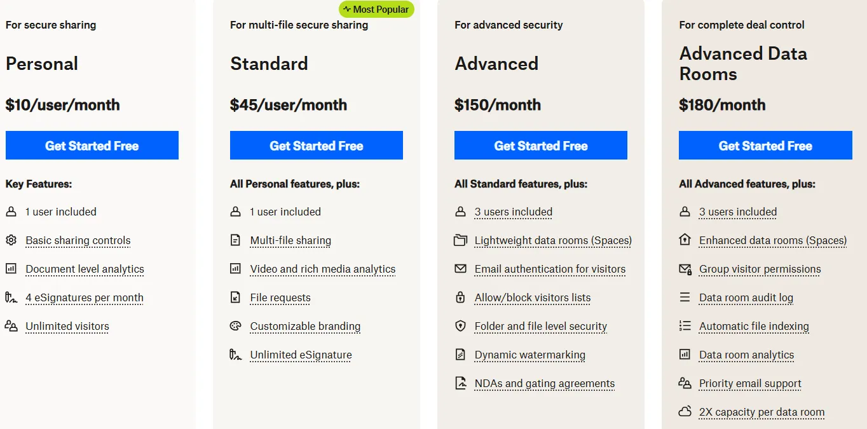Click the house icon beside Enhanced data rooms
The width and height of the screenshot is (867, 429).
[685, 240]
